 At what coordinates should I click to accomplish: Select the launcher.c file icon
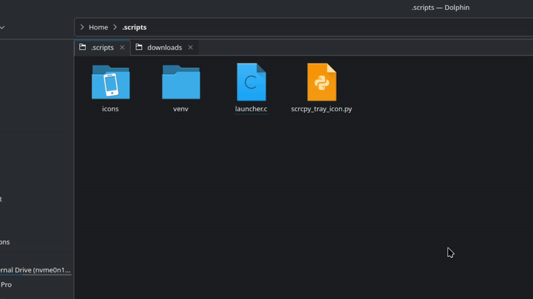coord(251,82)
